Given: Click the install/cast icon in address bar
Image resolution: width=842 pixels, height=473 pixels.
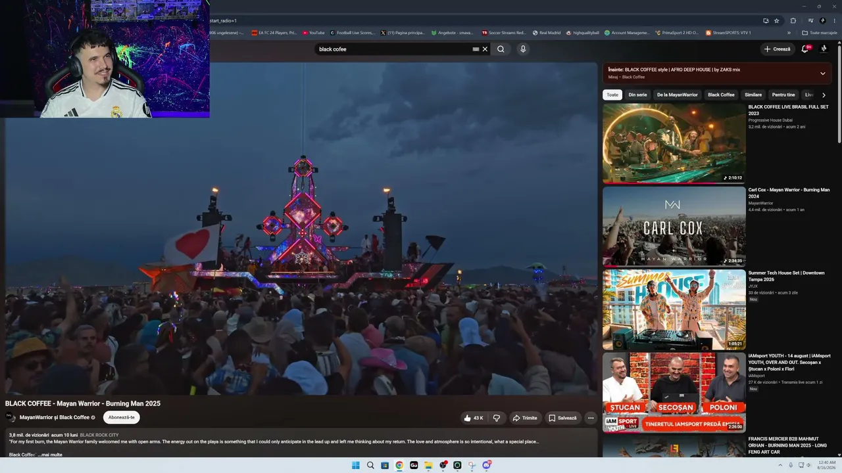Looking at the screenshot, I should click(766, 20).
